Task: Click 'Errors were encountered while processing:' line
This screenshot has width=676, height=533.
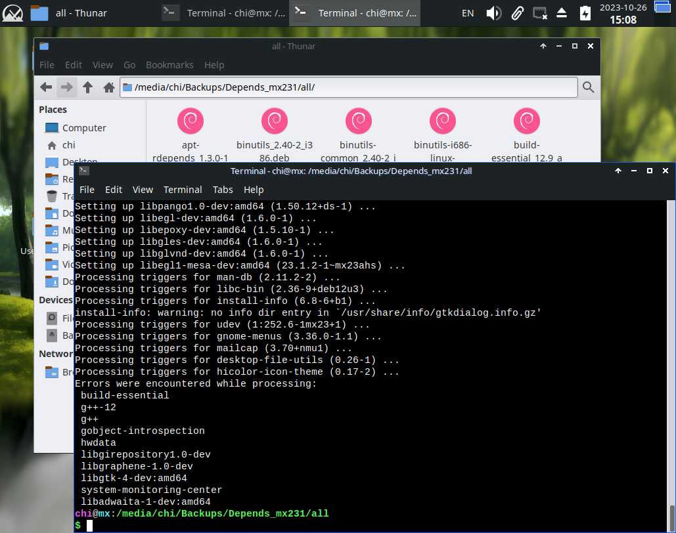Action: [196, 383]
